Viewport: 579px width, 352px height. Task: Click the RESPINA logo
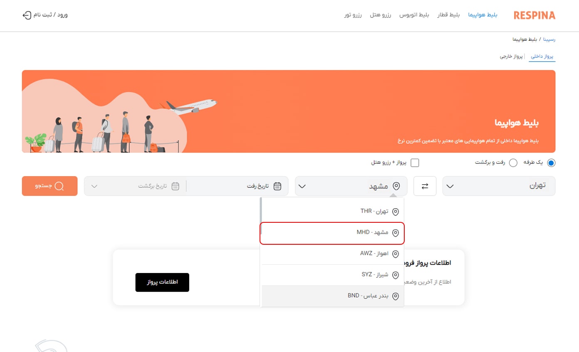(534, 15)
